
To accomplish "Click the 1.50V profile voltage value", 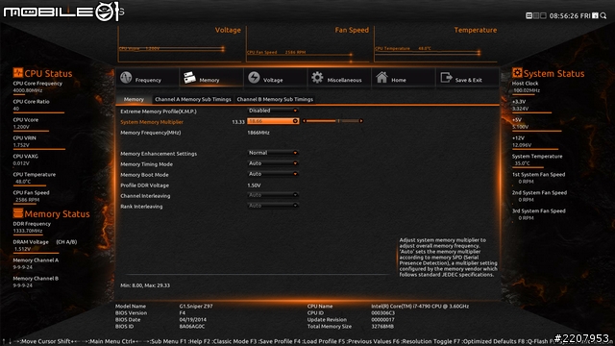I will (254, 185).
